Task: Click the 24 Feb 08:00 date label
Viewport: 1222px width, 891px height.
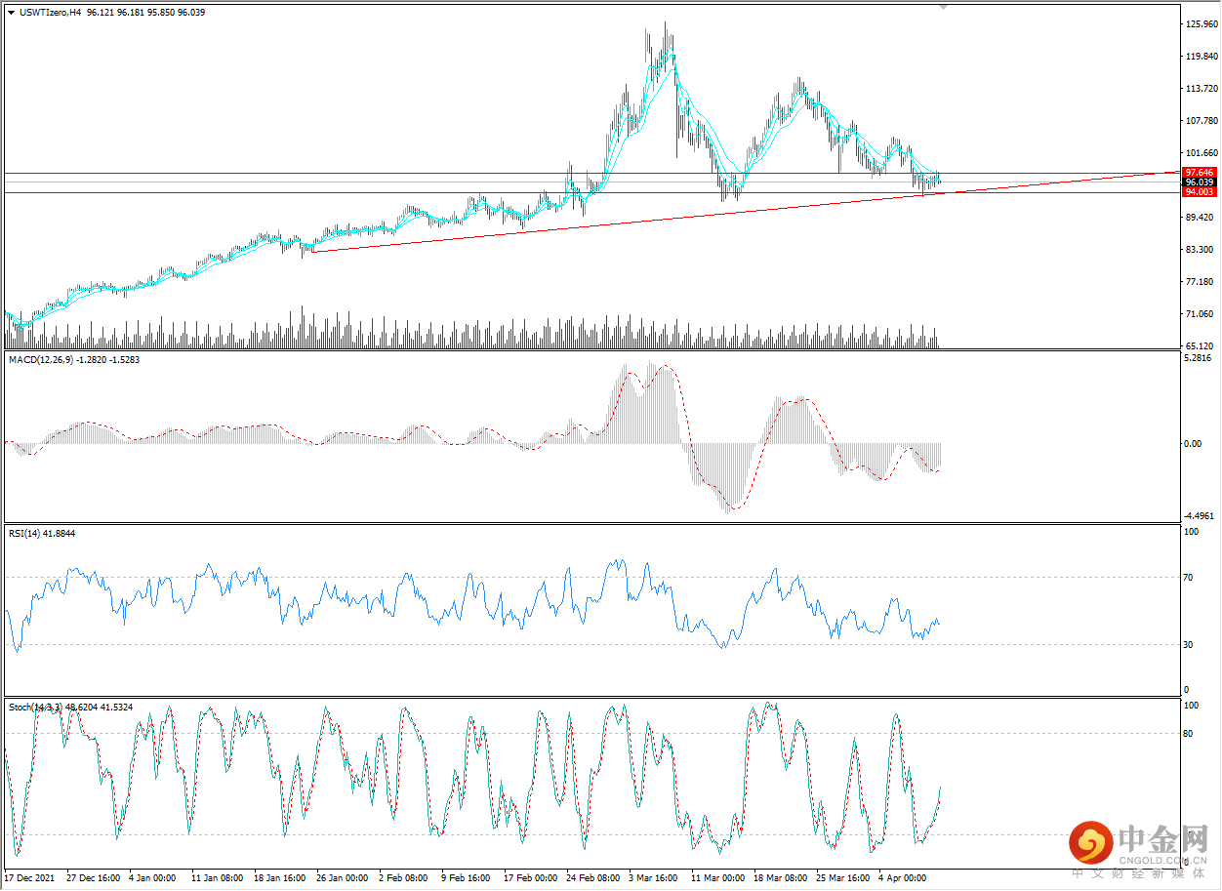Action: (592, 877)
